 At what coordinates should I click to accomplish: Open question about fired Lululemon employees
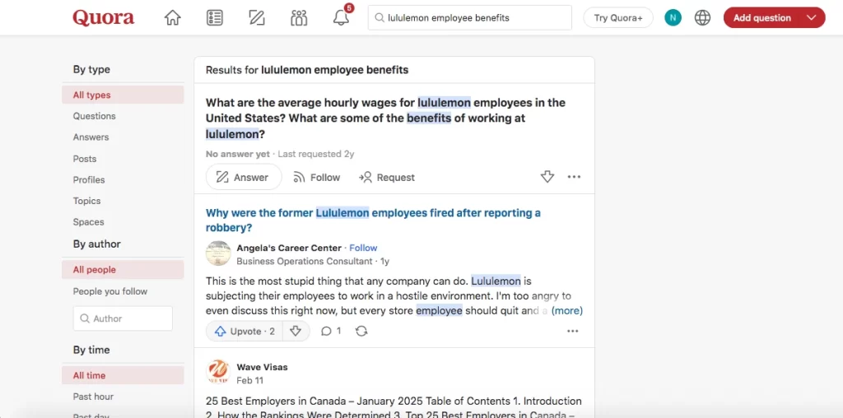373,221
